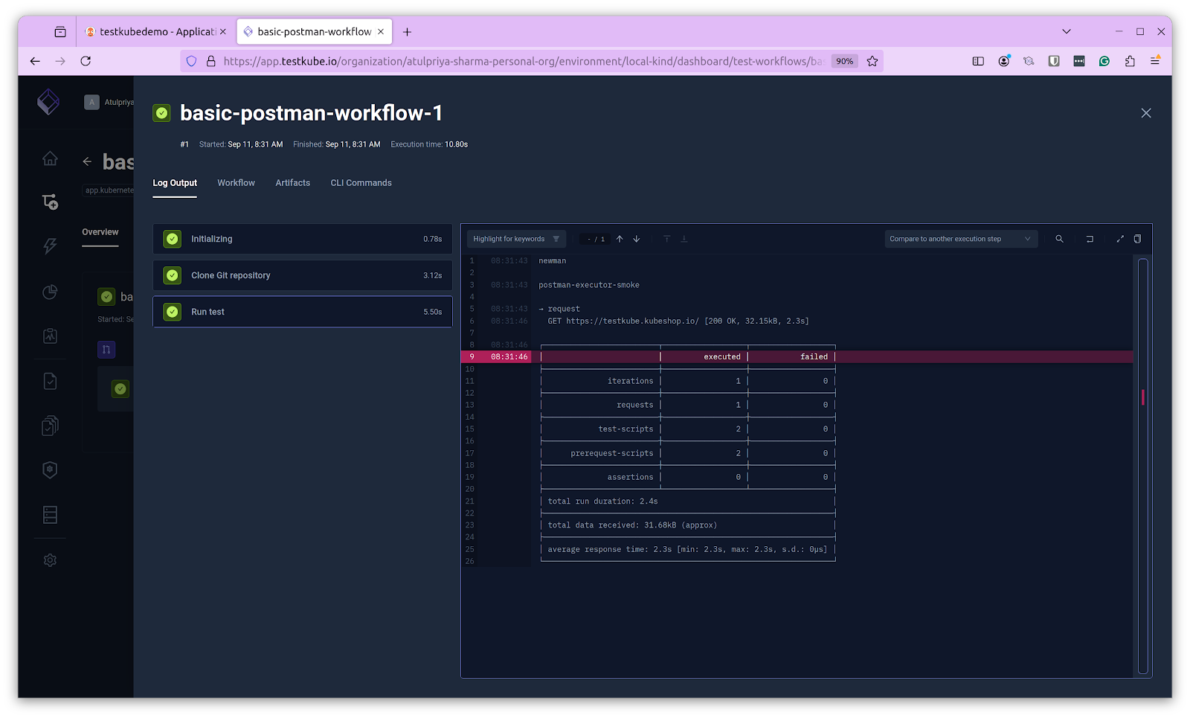Open the Triggers lightning bolt icon
The image size is (1190, 718).
point(50,246)
